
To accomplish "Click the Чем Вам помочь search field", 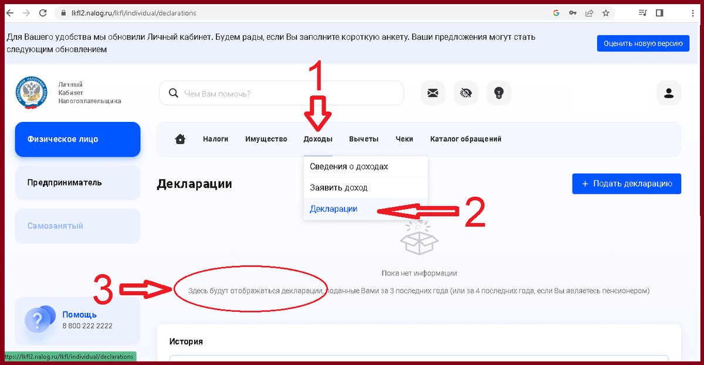I will point(282,93).
